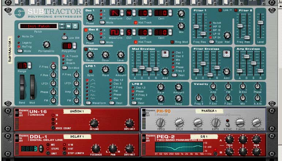Click the Noise Decay knob
Screen dimensions: 282x161
(90, 55)
